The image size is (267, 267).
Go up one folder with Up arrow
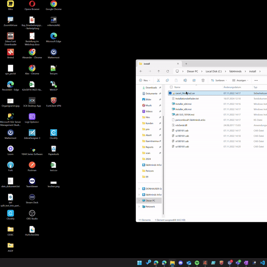click(159, 71)
